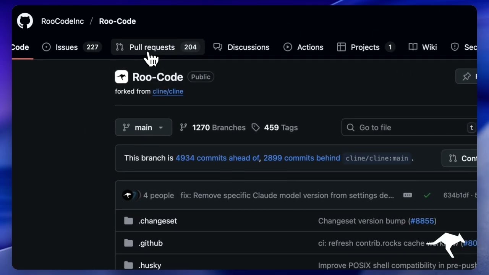Click the Roo-Code repository title
This screenshot has height=275, width=489.
click(157, 77)
